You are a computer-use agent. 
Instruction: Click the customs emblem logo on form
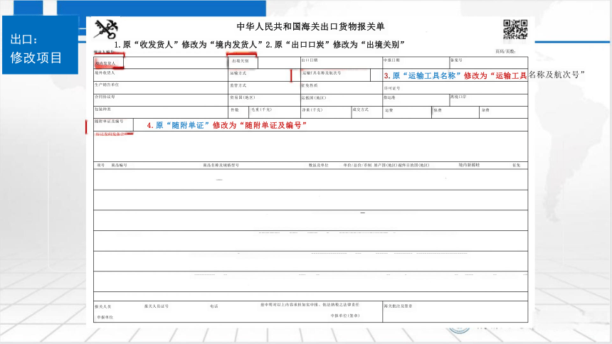[x=106, y=30]
